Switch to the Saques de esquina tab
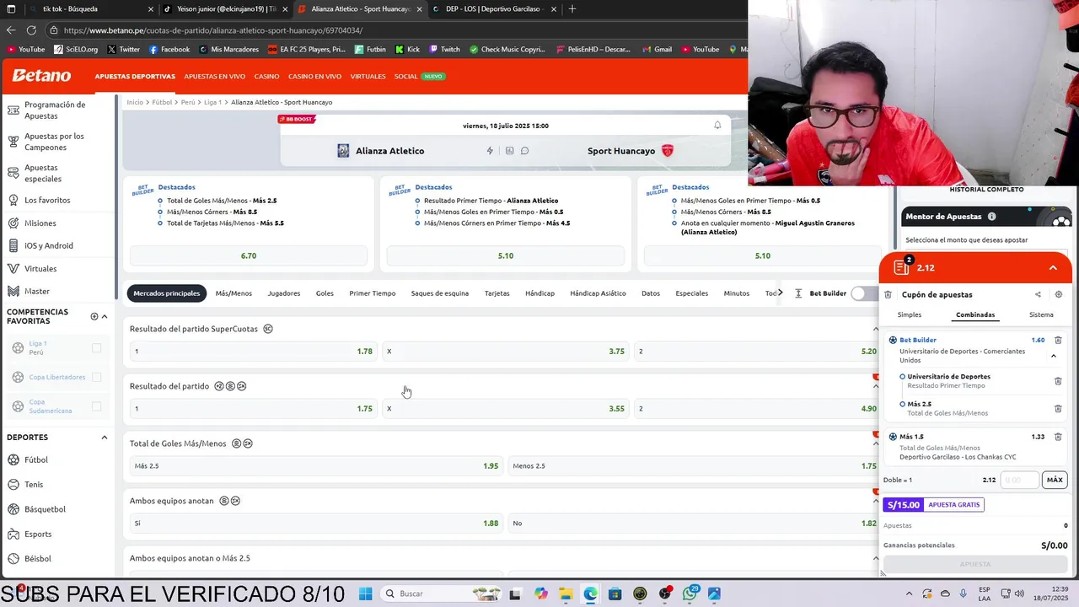The width and height of the screenshot is (1079, 607). pyautogui.click(x=439, y=293)
